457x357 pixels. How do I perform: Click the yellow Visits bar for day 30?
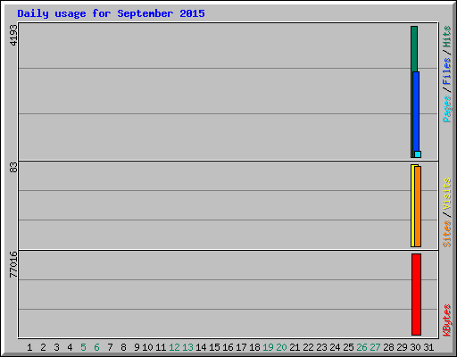tap(412, 206)
